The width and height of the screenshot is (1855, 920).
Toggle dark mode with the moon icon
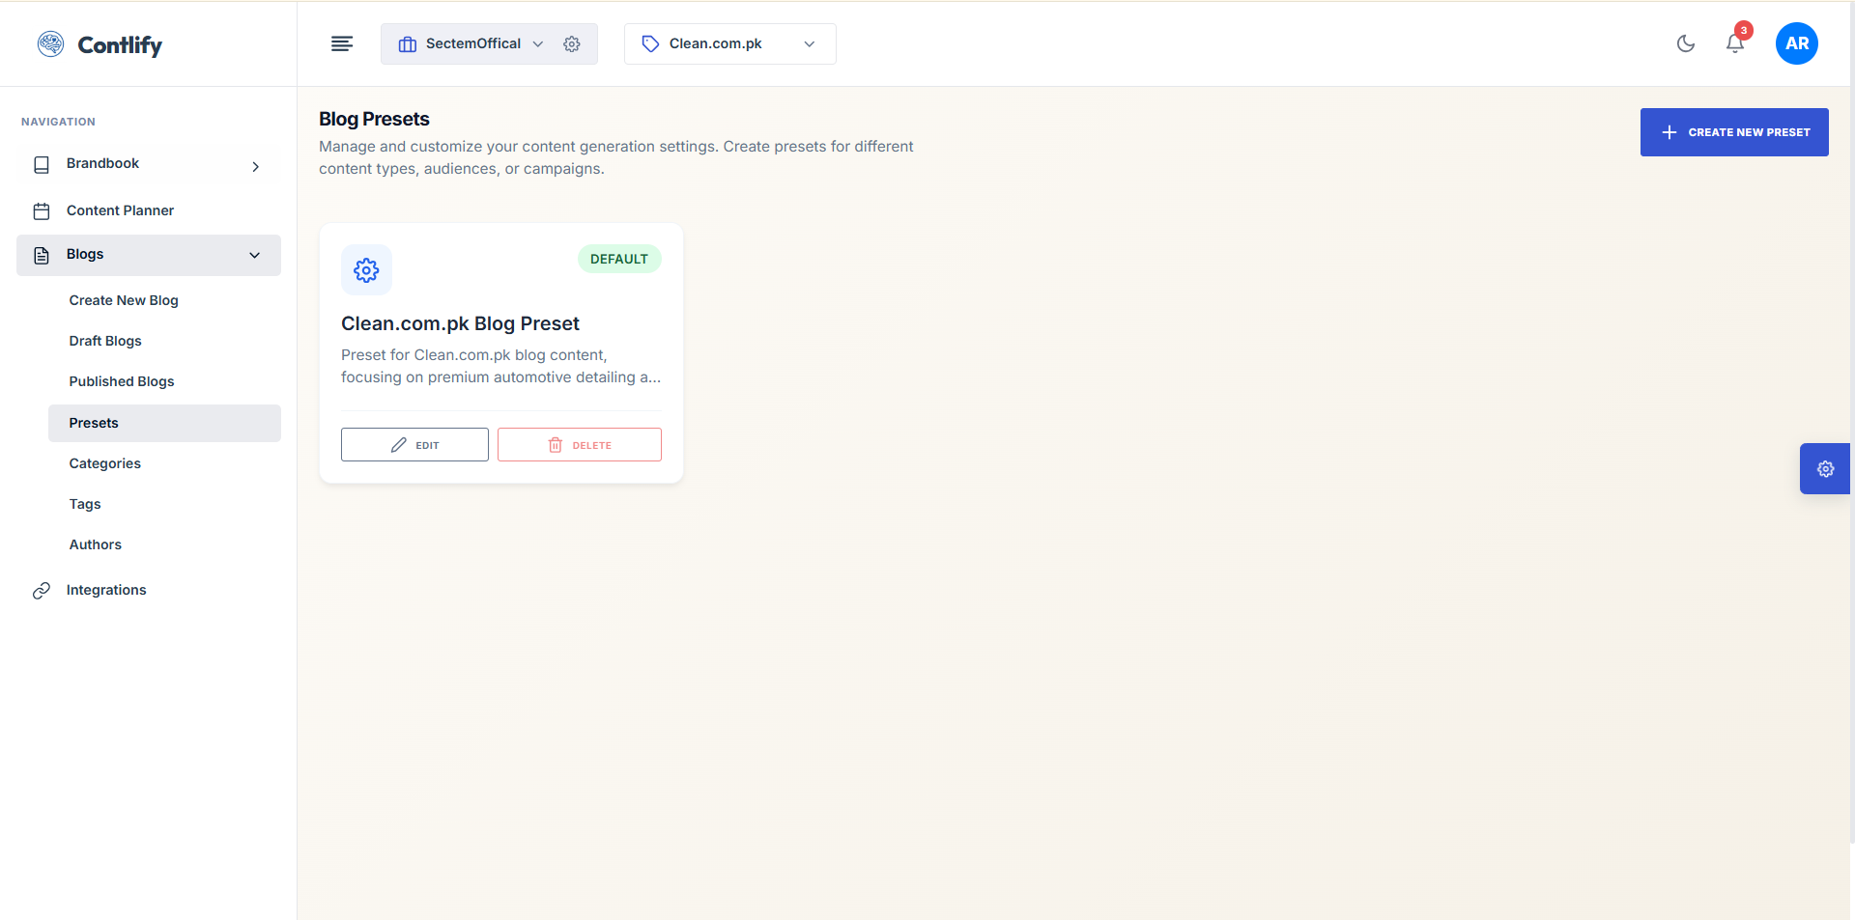pos(1685,43)
